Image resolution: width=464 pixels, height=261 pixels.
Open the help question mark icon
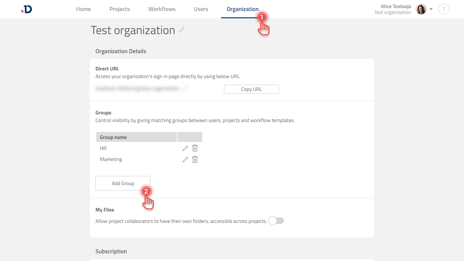click(443, 9)
